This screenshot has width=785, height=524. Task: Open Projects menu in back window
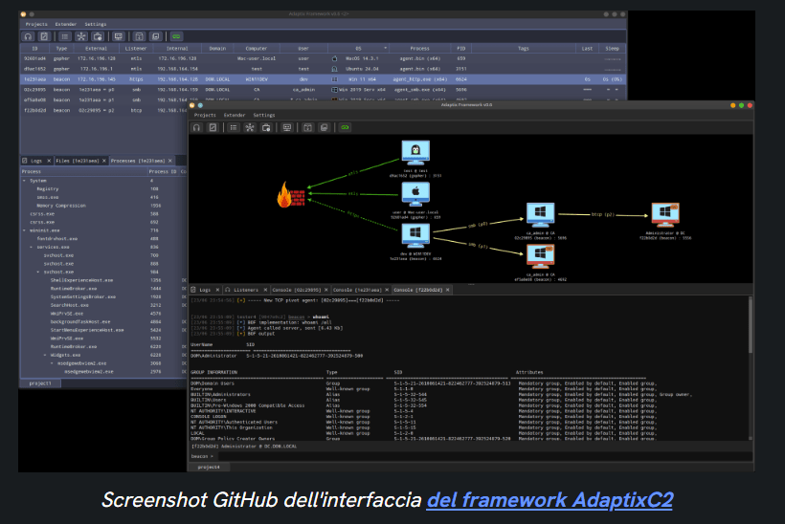coord(36,24)
